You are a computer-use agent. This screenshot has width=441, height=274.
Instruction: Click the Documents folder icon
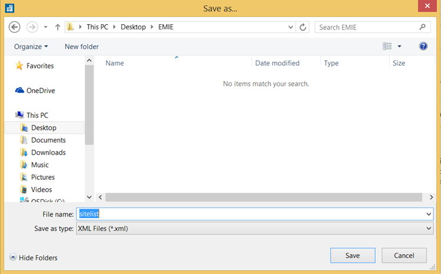tap(24, 140)
